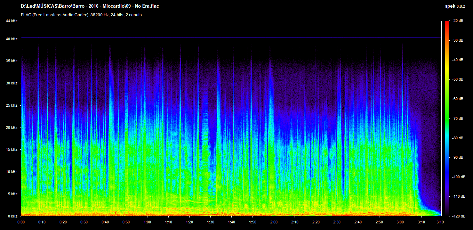The image size is (473, 230).
Task: Click the 3:00 time axis label
Action: pyautogui.click(x=400, y=222)
